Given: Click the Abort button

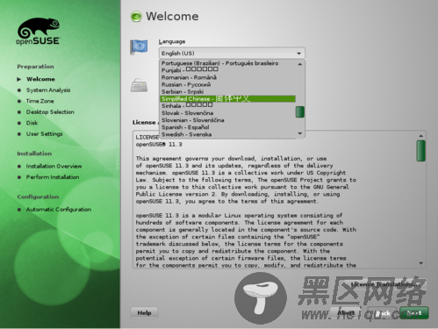Looking at the screenshot, I should [346, 313].
